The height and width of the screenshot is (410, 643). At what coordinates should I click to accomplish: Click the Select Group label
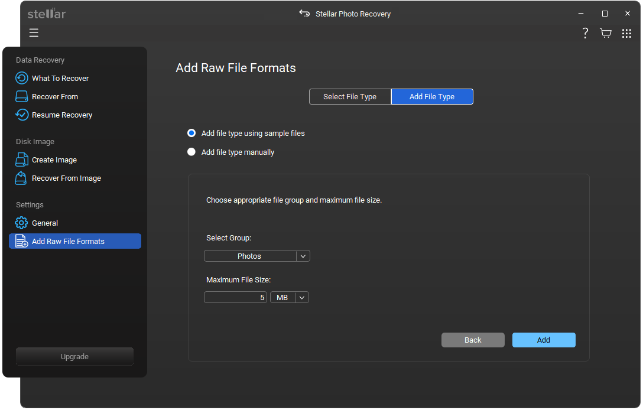point(228,238)
